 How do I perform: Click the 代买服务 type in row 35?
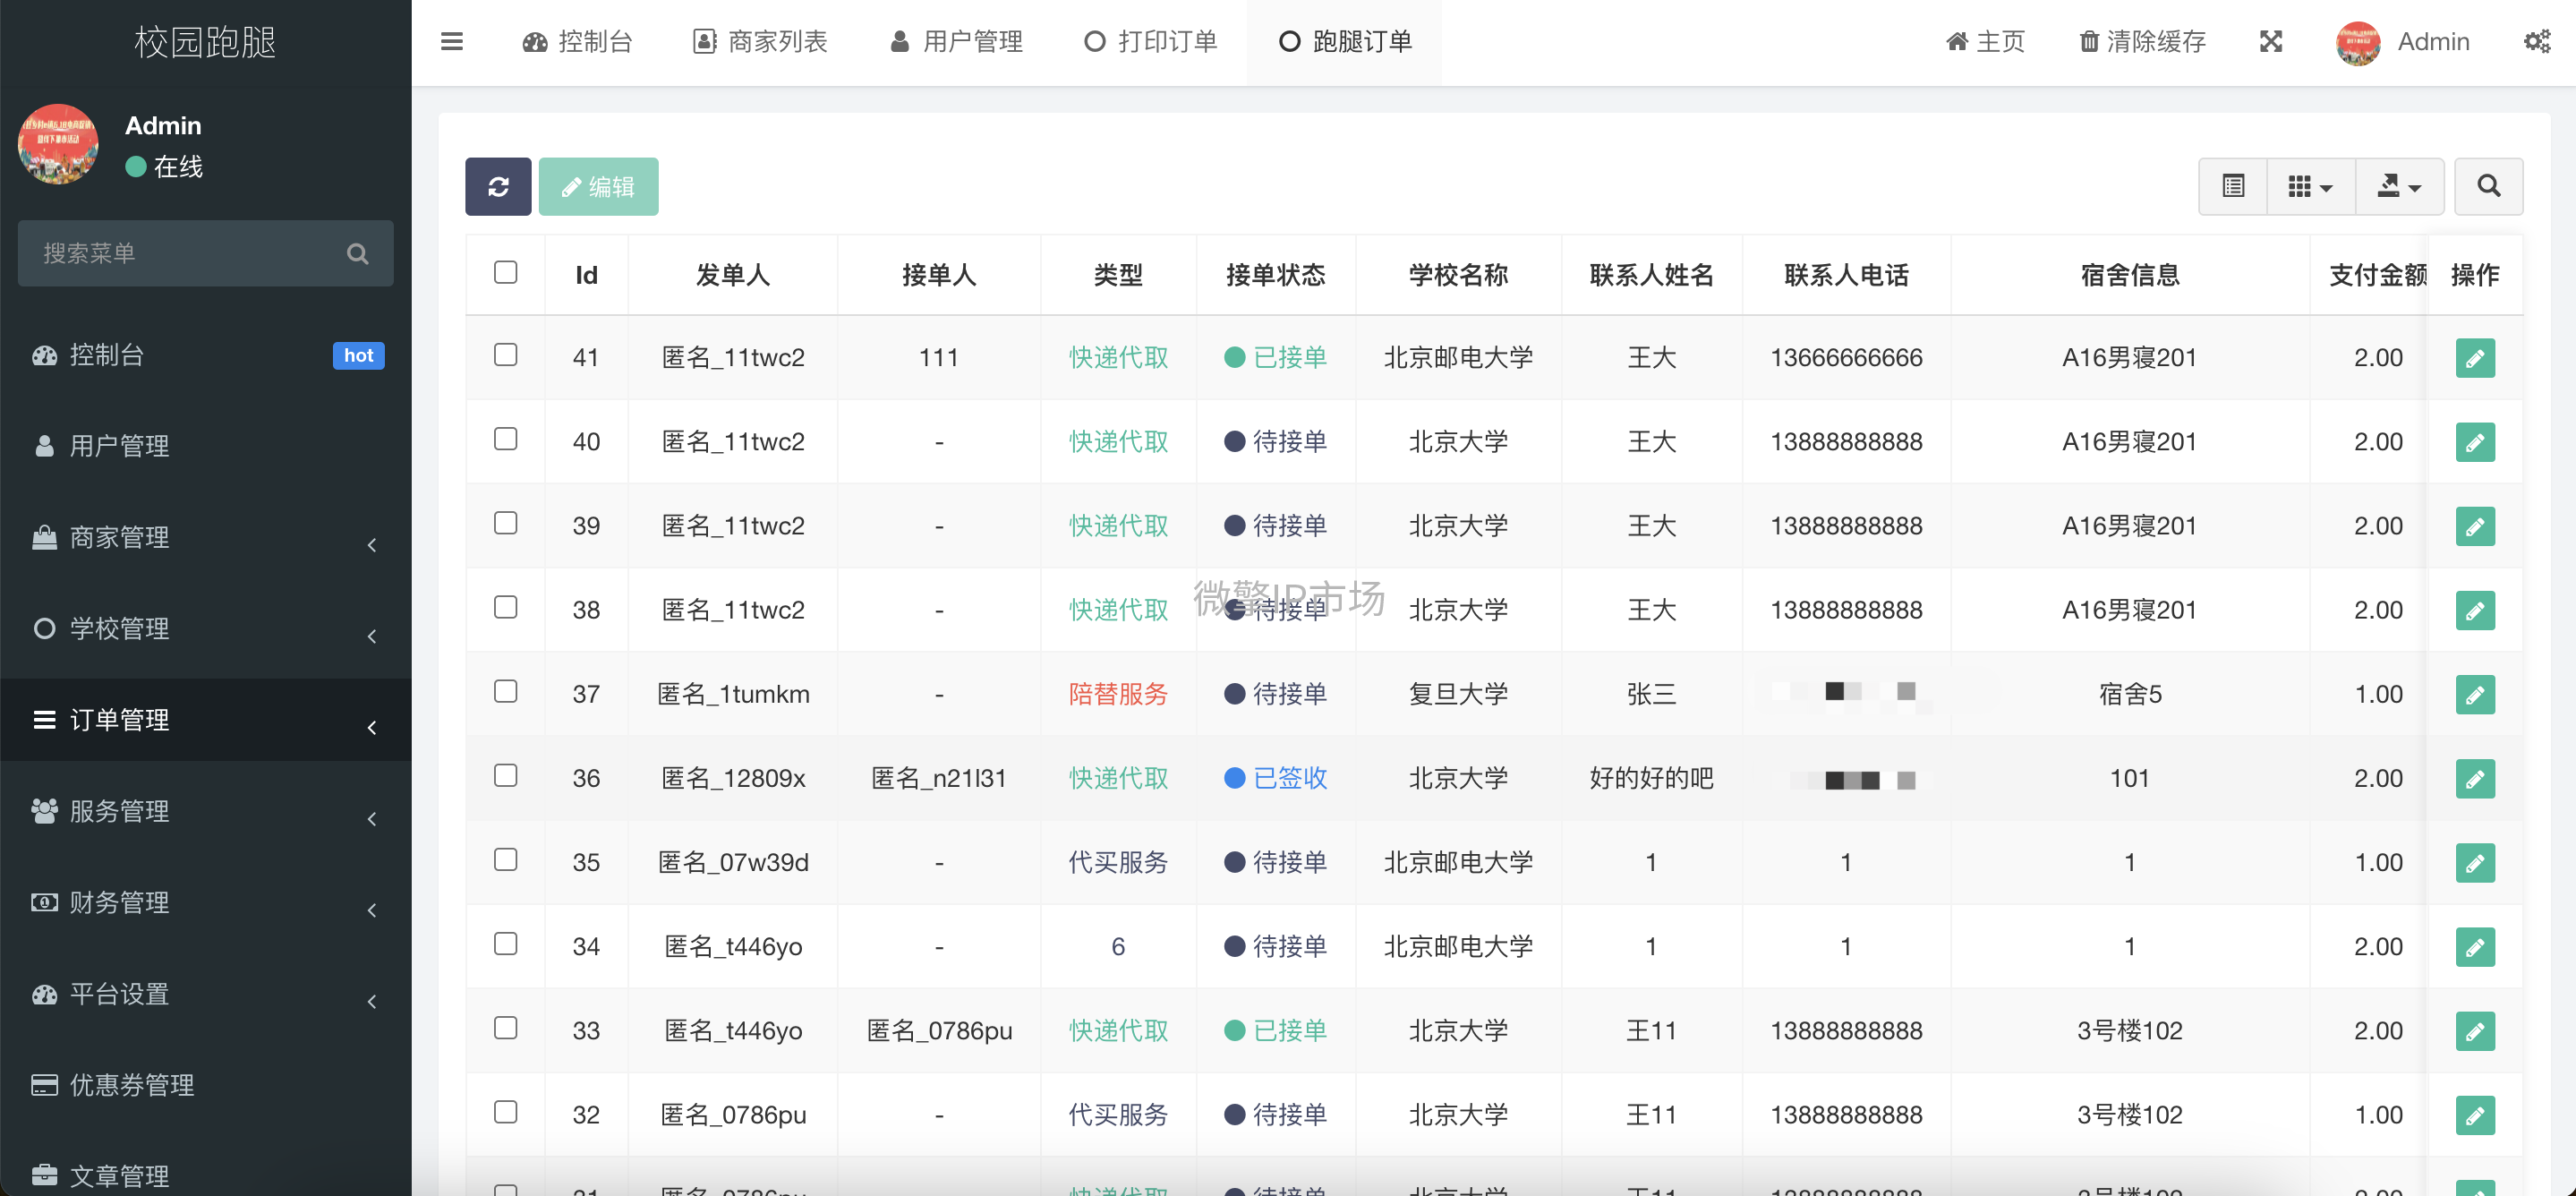[x=1118, y=862]
